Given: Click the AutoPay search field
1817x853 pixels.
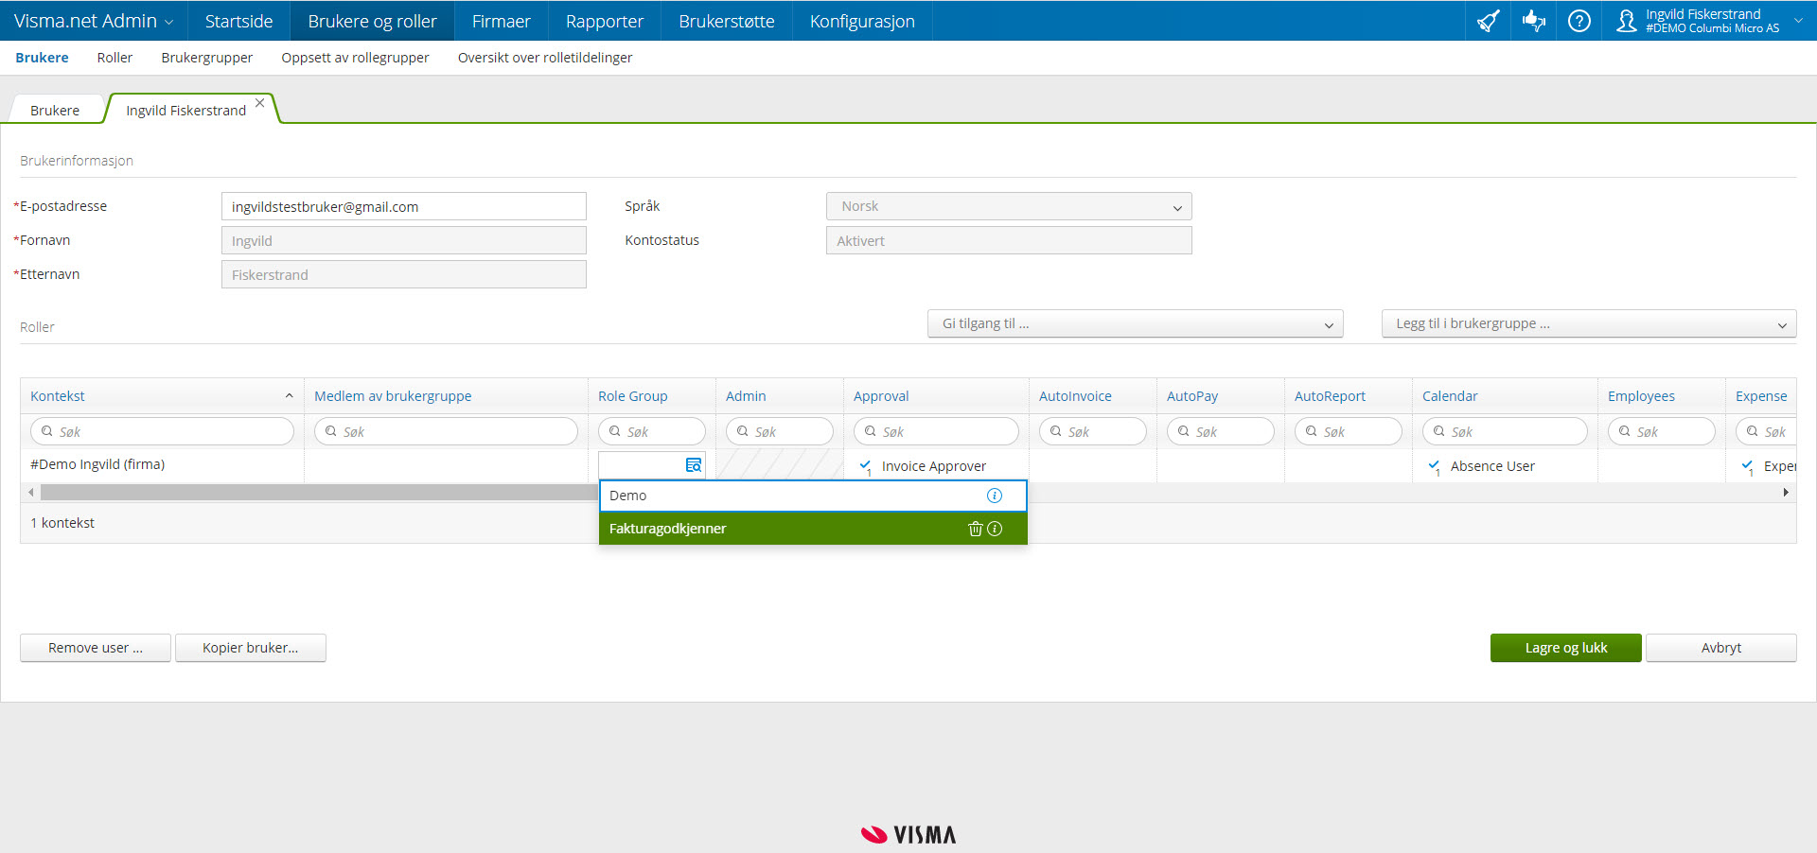Looking at the screenshot, I should click(x=1221, y=431).
